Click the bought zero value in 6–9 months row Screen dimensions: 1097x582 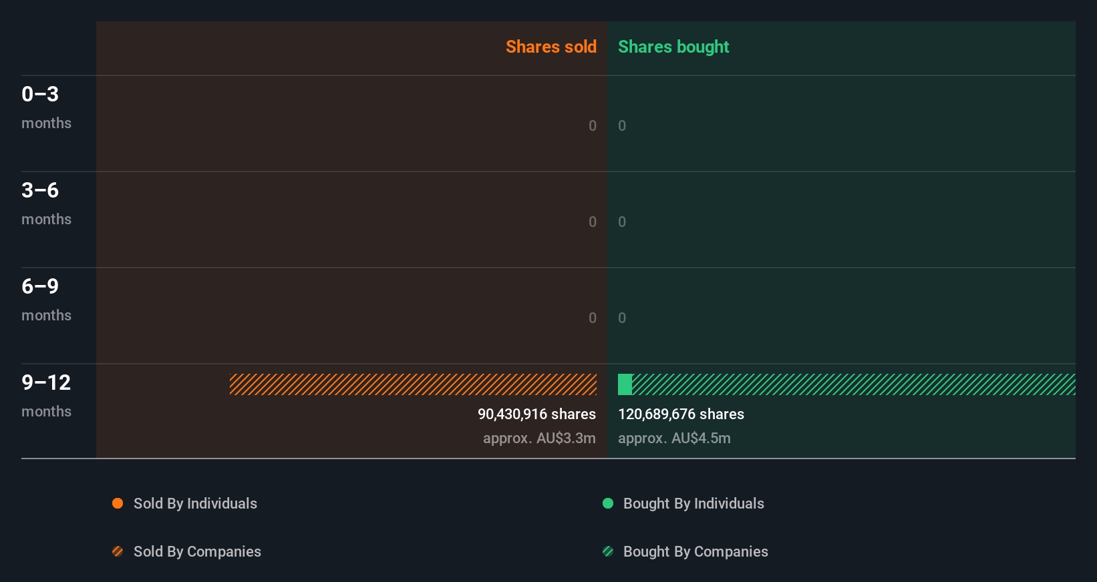pos(622,318)
